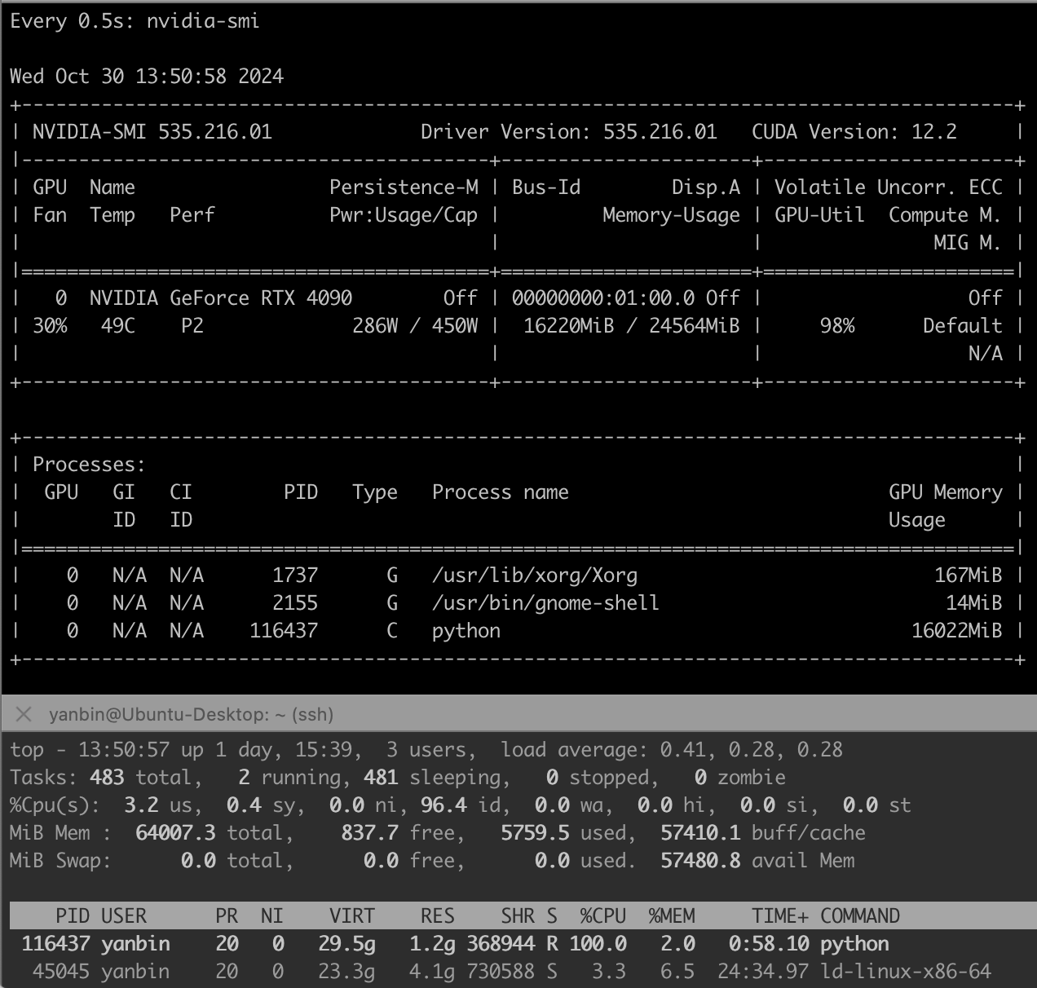Click the /usr/bin/gnome-shell process name
Screen dimensions: 1037x988
(545, 603)
